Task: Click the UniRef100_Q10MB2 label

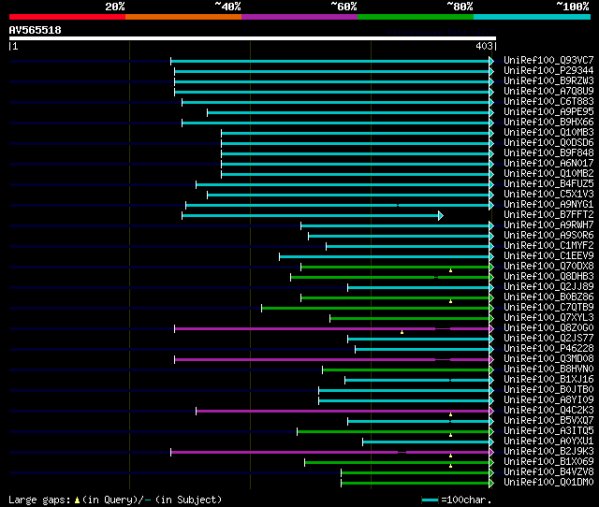Action: [548, 174]
